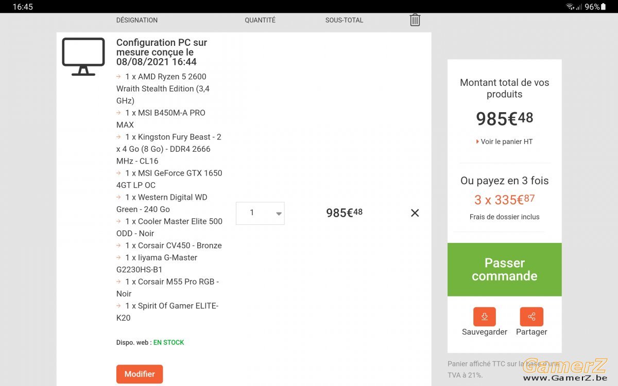This screenshot has width=618, height=386.
Task: Click the Ou payez en 3 fois text
Action: tap(505, 181)
